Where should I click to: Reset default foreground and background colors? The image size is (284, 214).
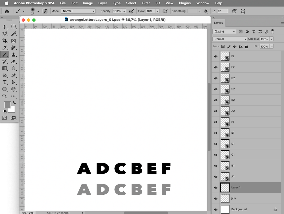coord(5,112)
